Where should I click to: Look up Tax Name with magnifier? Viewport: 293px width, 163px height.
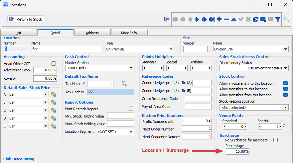click(124, 84)
